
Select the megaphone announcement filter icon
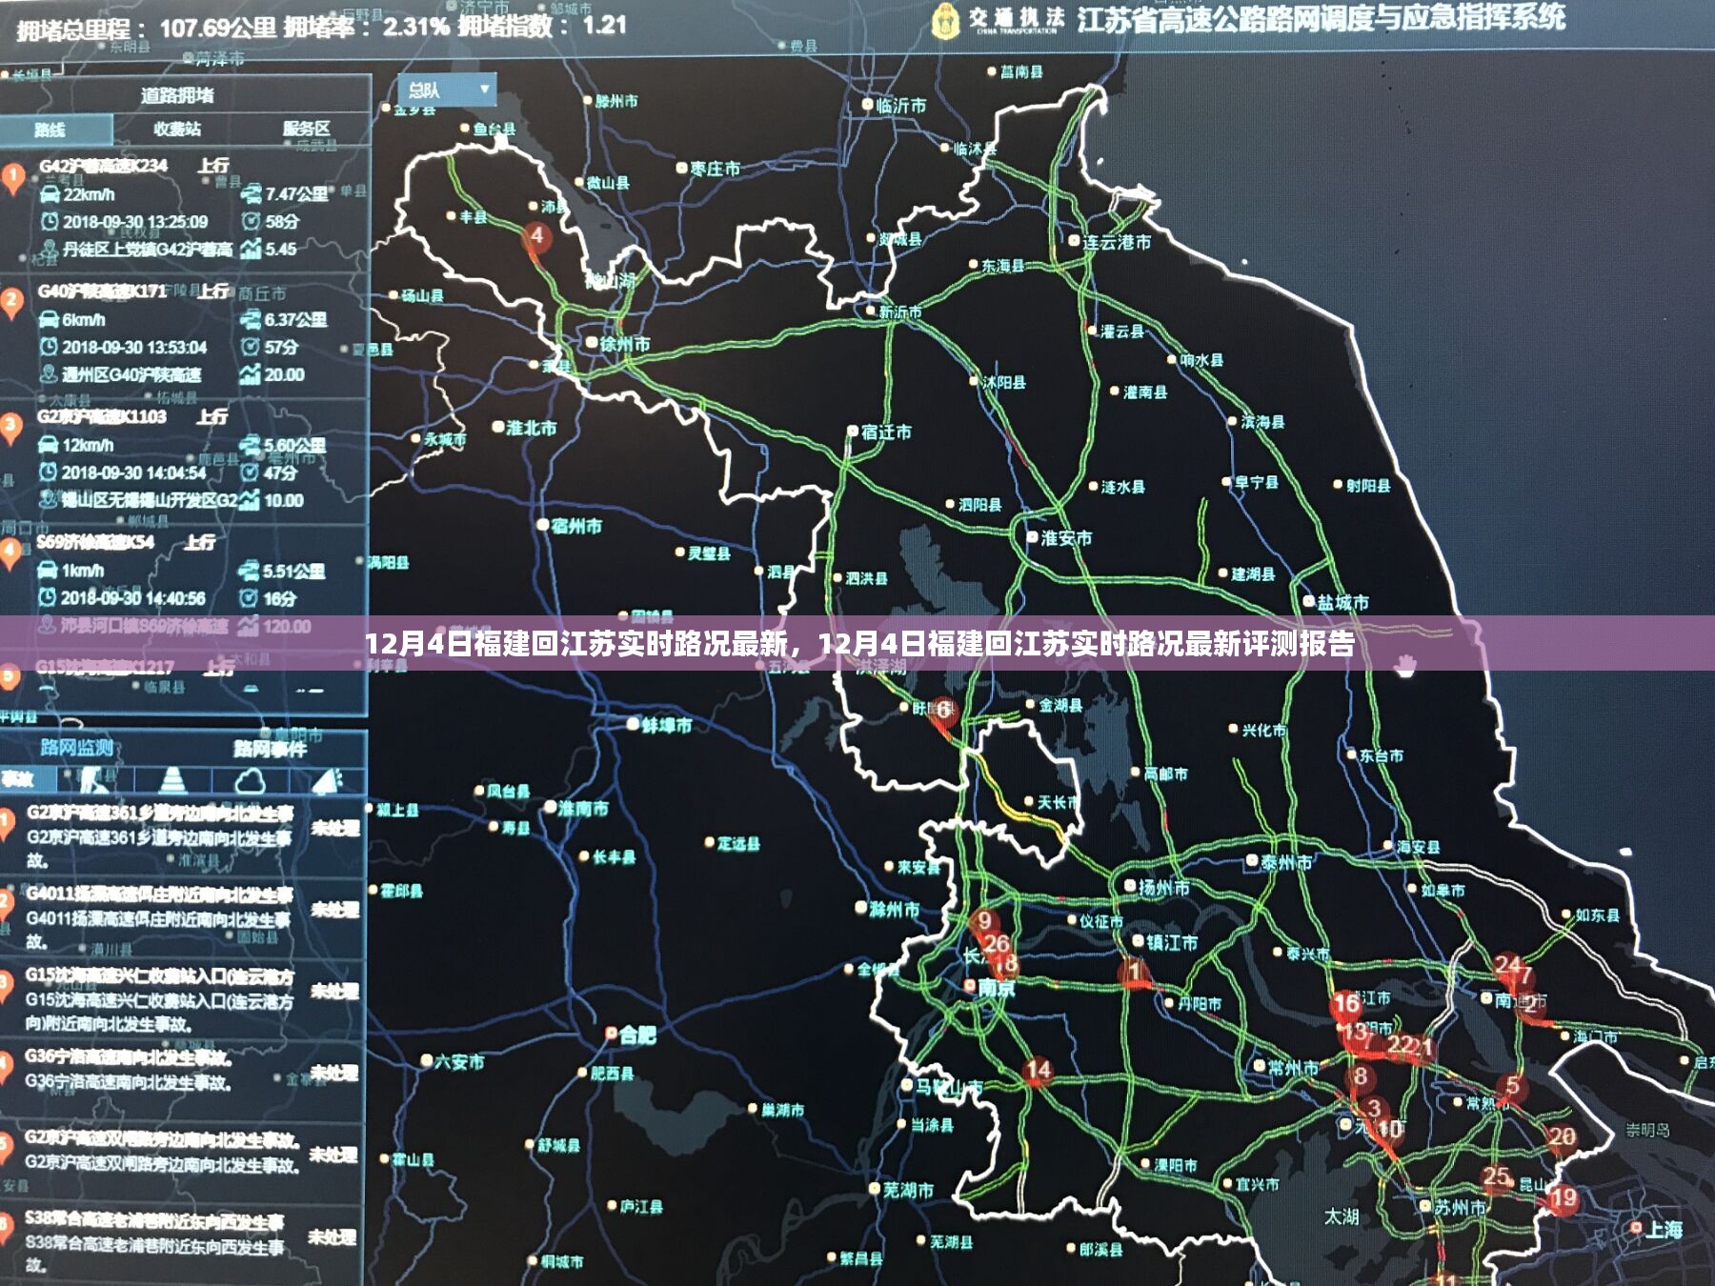tap(327, 781)
